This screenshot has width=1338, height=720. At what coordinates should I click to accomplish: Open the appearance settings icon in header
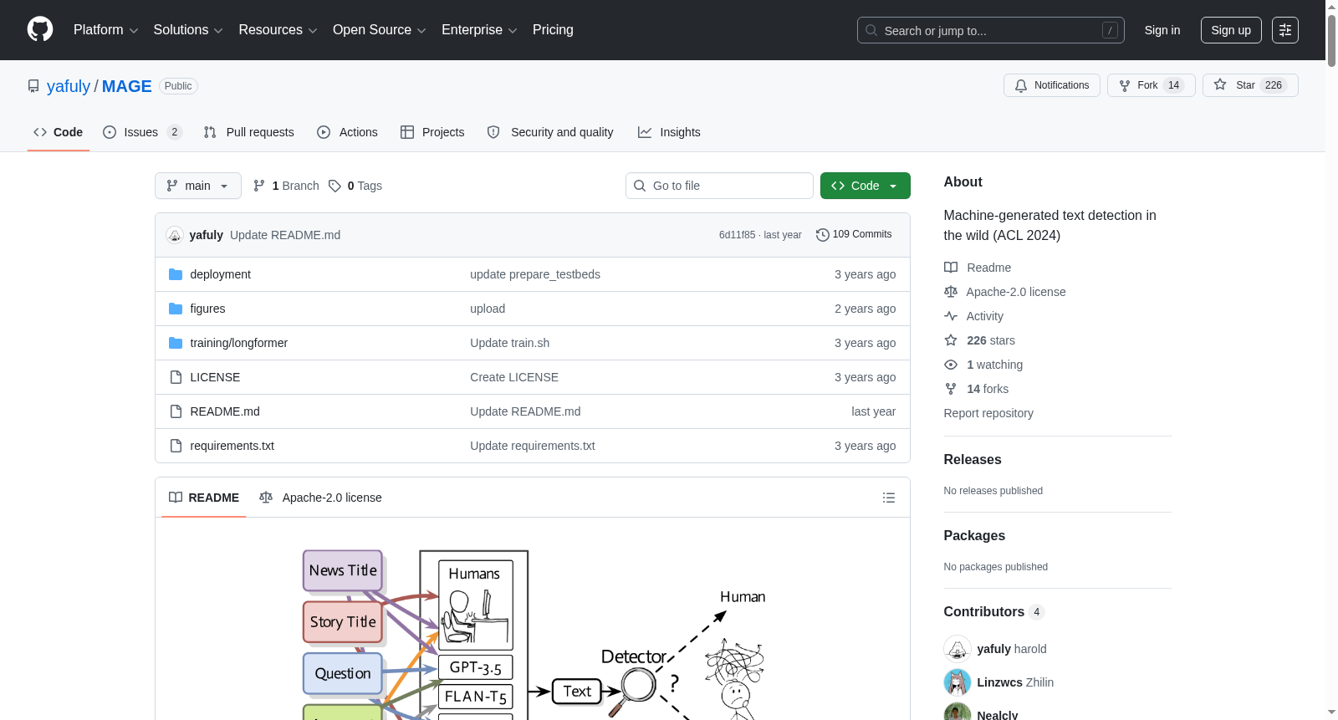tap(1285, 30)
